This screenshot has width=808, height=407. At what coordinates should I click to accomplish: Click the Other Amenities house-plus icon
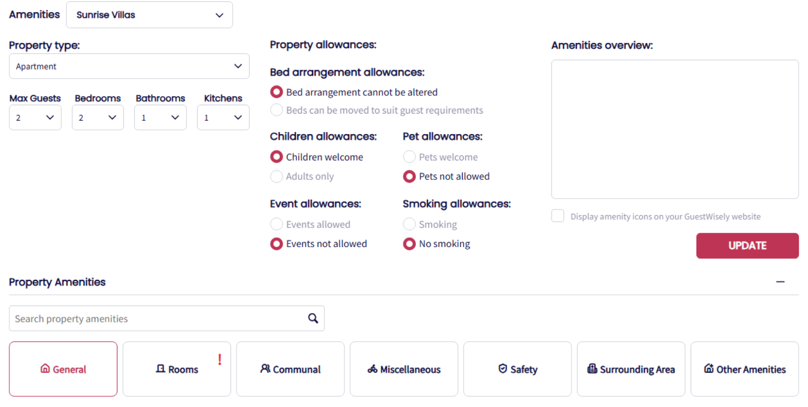tap(709, 369)
